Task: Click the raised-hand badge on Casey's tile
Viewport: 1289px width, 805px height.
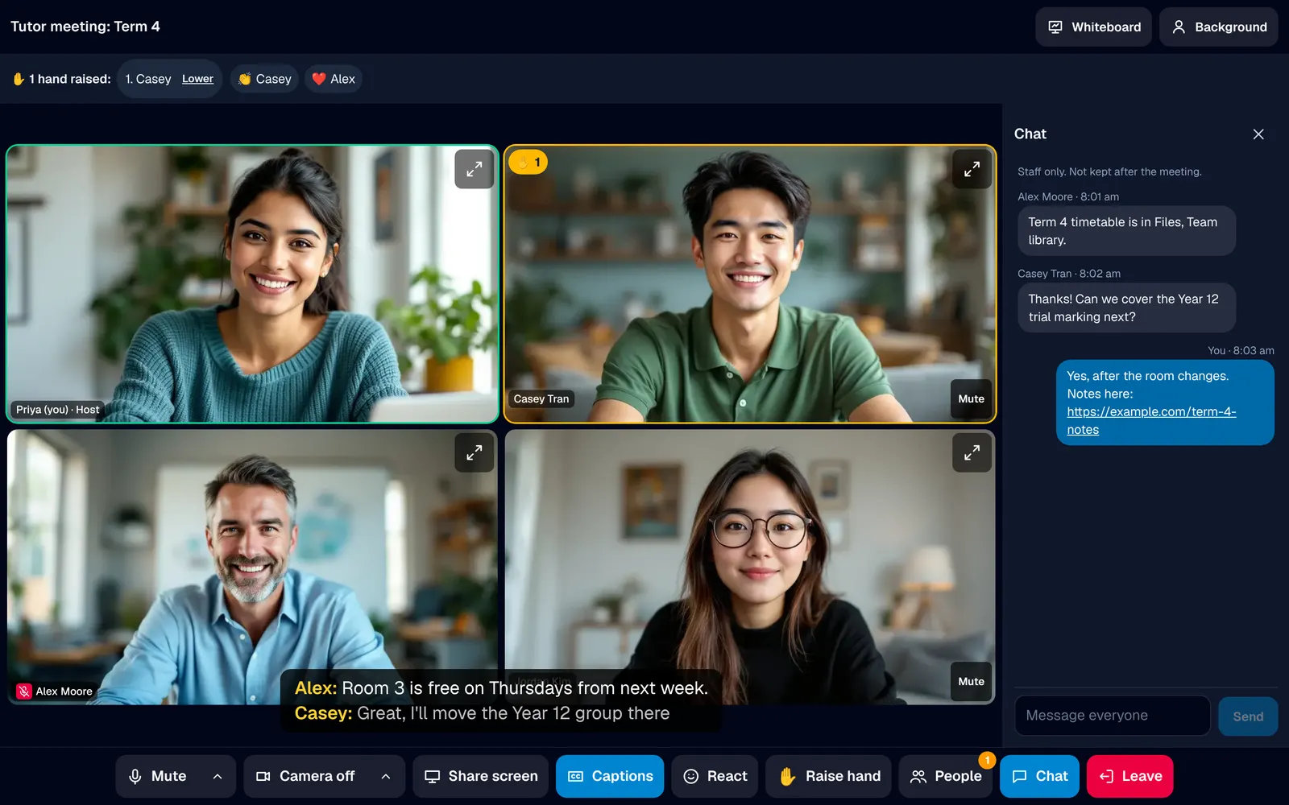Action: [528, 162]
